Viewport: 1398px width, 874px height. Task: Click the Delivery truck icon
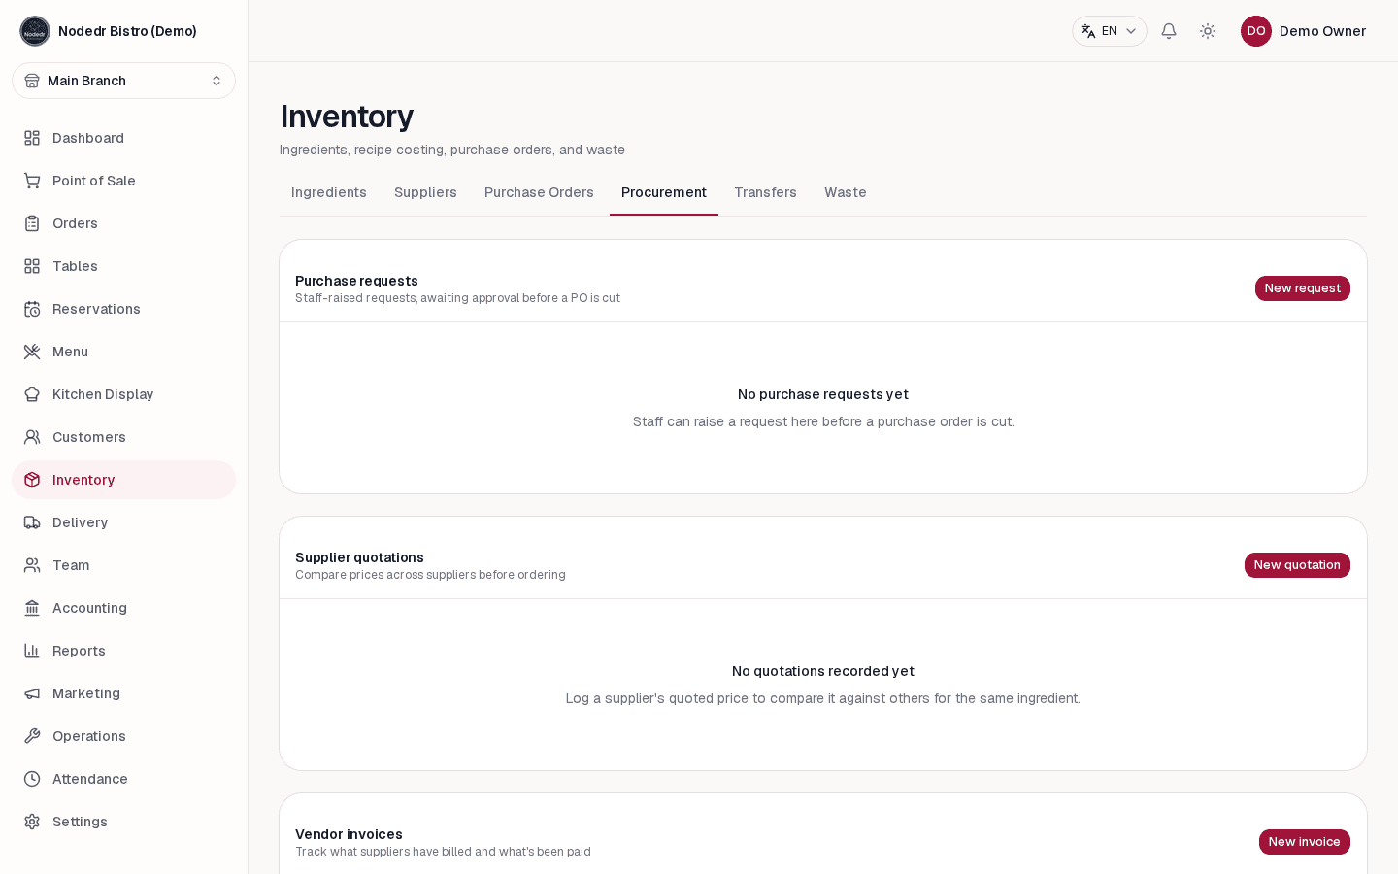(32, 522)
